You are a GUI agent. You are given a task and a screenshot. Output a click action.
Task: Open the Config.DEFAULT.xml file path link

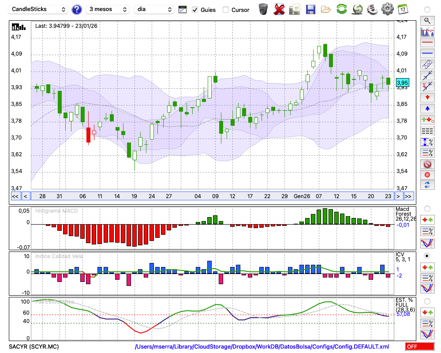point(262,347)
